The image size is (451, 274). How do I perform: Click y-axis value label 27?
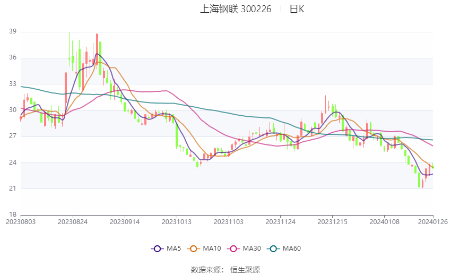click(13, 136)
